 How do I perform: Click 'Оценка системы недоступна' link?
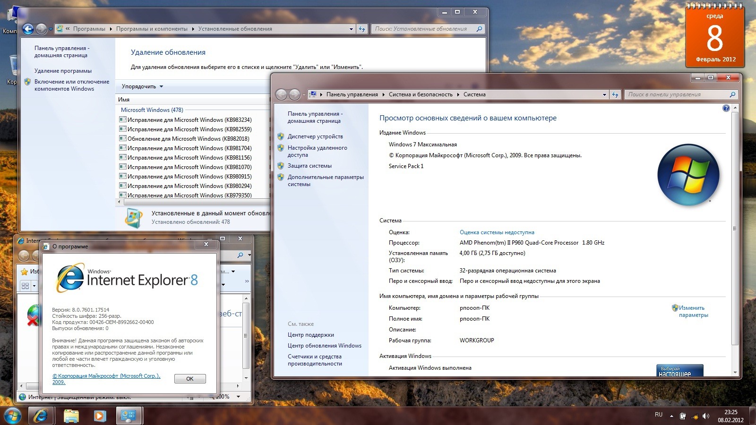[497, 232]
